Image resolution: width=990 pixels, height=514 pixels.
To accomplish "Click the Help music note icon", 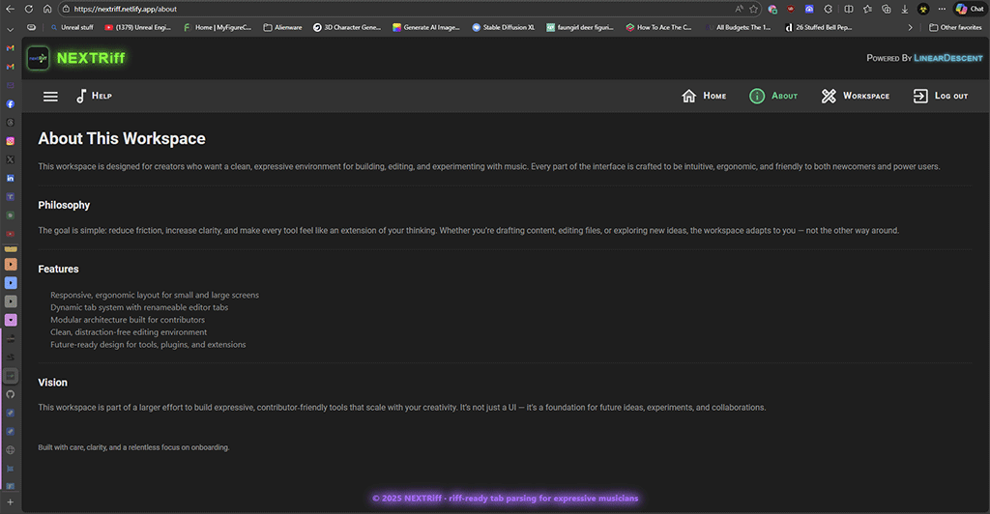I will click(x=81, y=97).
